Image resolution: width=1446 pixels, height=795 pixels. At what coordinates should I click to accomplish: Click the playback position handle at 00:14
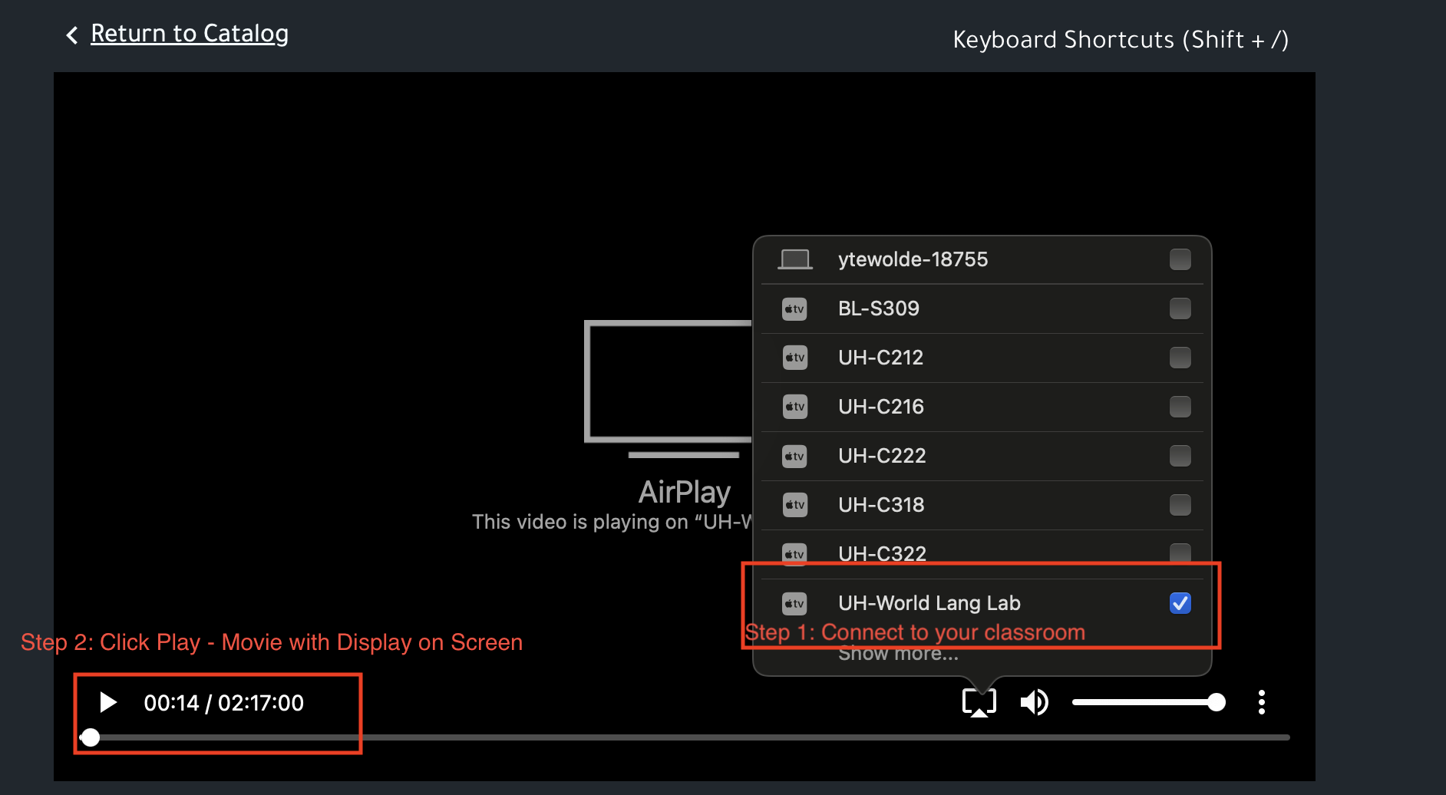point(91,737)
